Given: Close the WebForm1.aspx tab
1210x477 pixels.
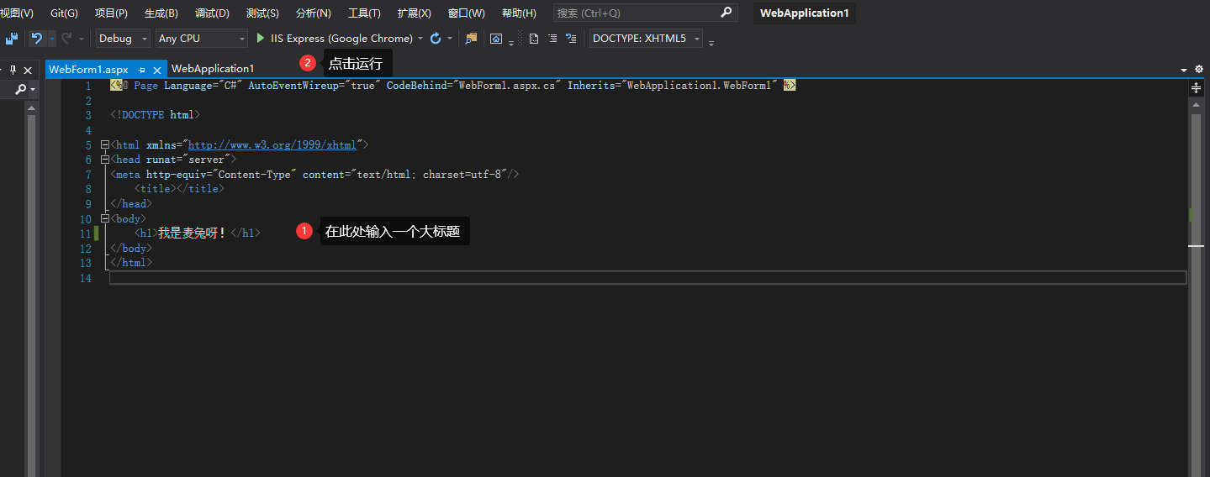Looking at the screenshot, I should (x=157, y=70).
